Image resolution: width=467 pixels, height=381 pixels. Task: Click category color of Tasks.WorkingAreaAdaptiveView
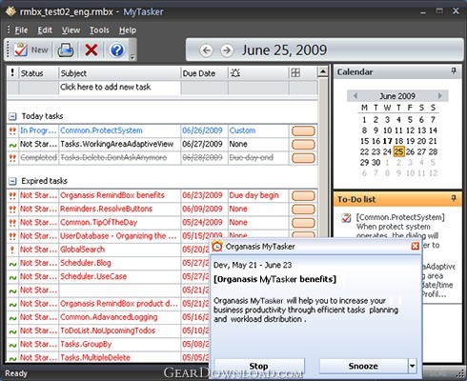click(303, 145)
